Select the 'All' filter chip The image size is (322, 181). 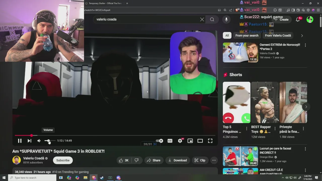[x=227, y=35]
